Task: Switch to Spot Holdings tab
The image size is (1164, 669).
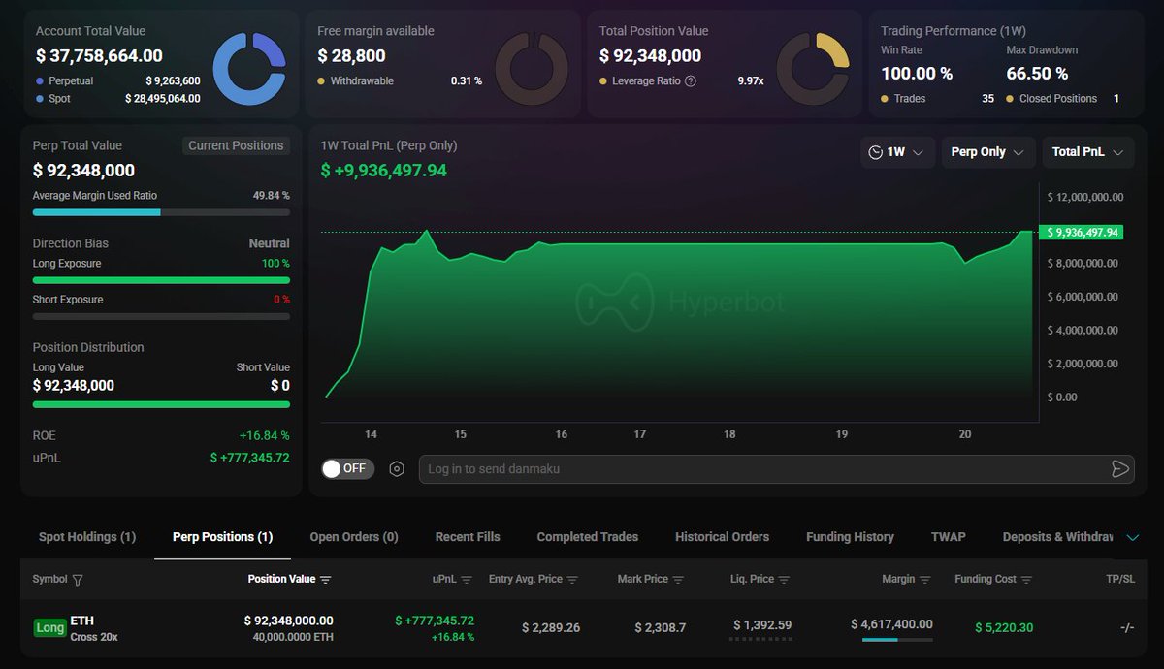Action: click(87, 537)
